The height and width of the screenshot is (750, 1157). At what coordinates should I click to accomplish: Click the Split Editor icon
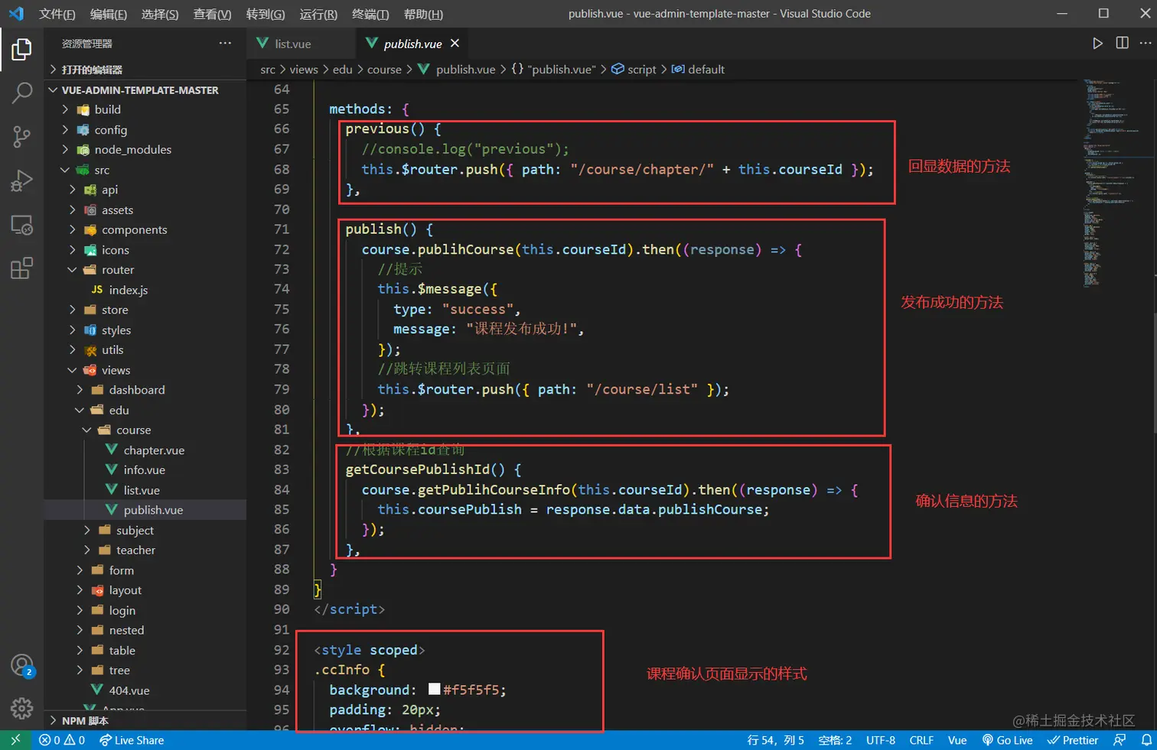pyautogui.click(x=1122, y=44)
